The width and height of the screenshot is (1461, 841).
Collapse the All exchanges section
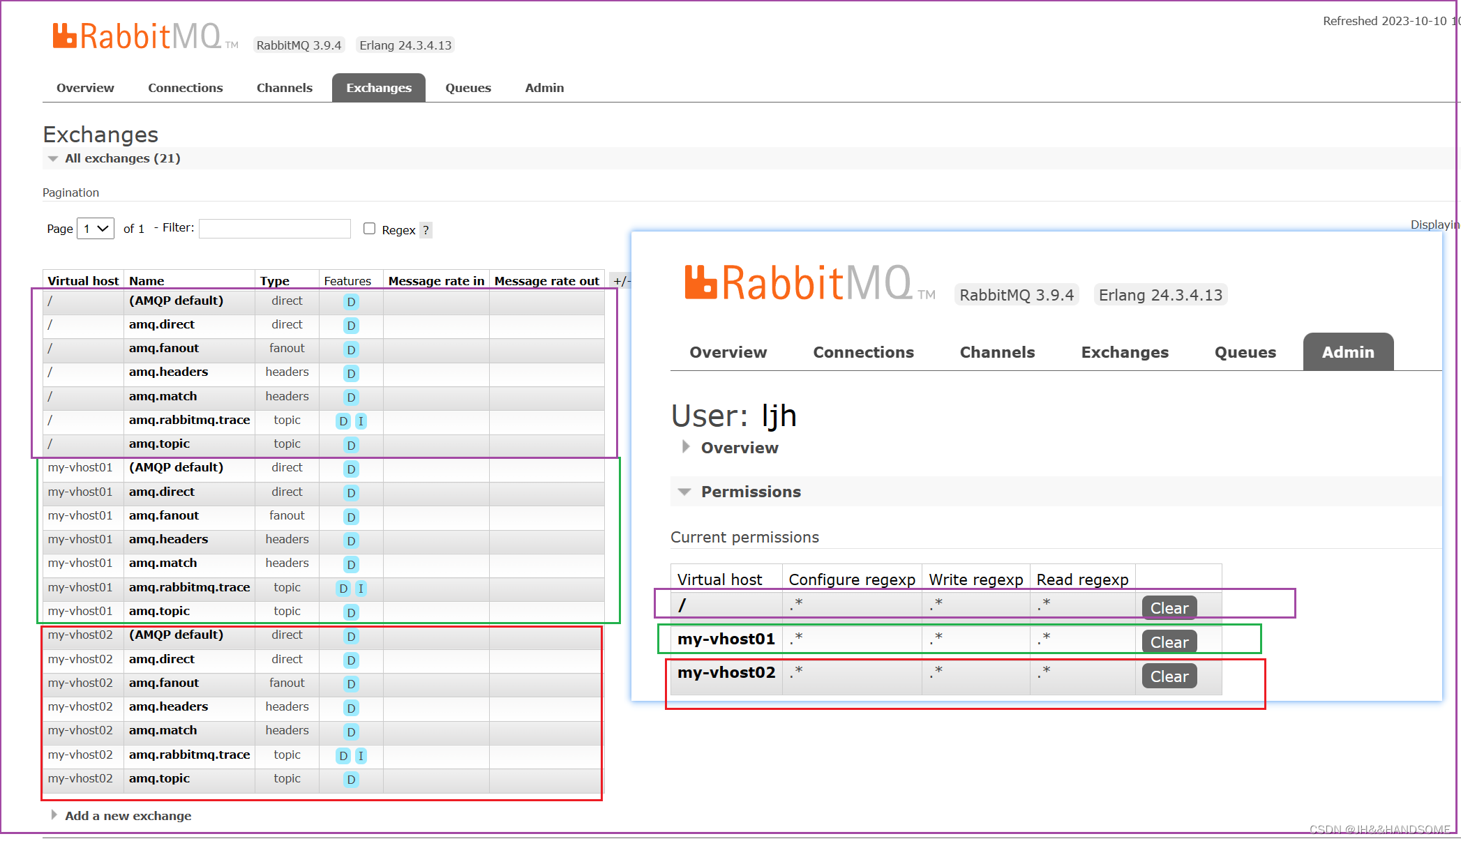click(x=52, y=158)
